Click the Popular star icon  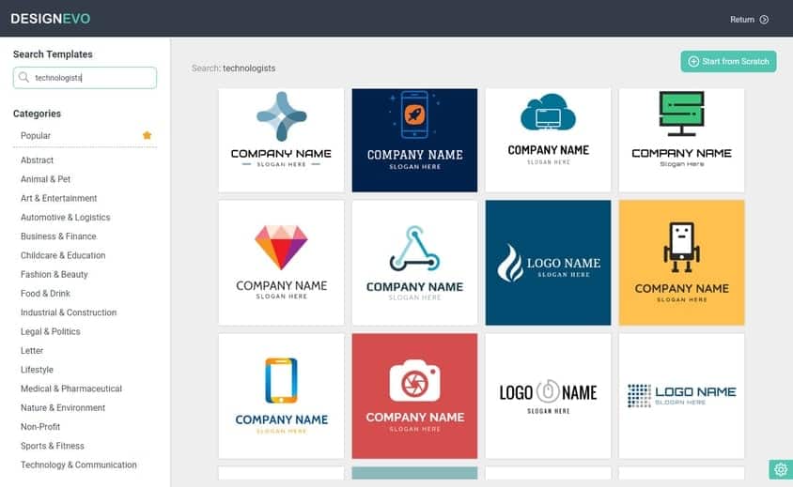(x=148, y=135)
